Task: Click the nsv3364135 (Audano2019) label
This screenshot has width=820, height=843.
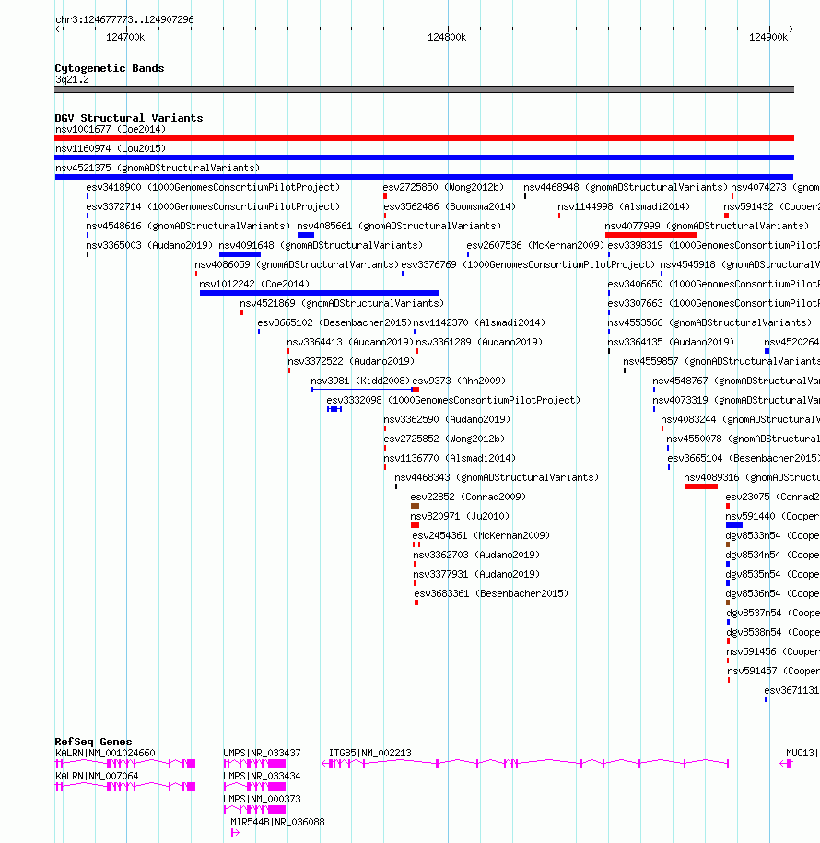Action: click(671, 342)
